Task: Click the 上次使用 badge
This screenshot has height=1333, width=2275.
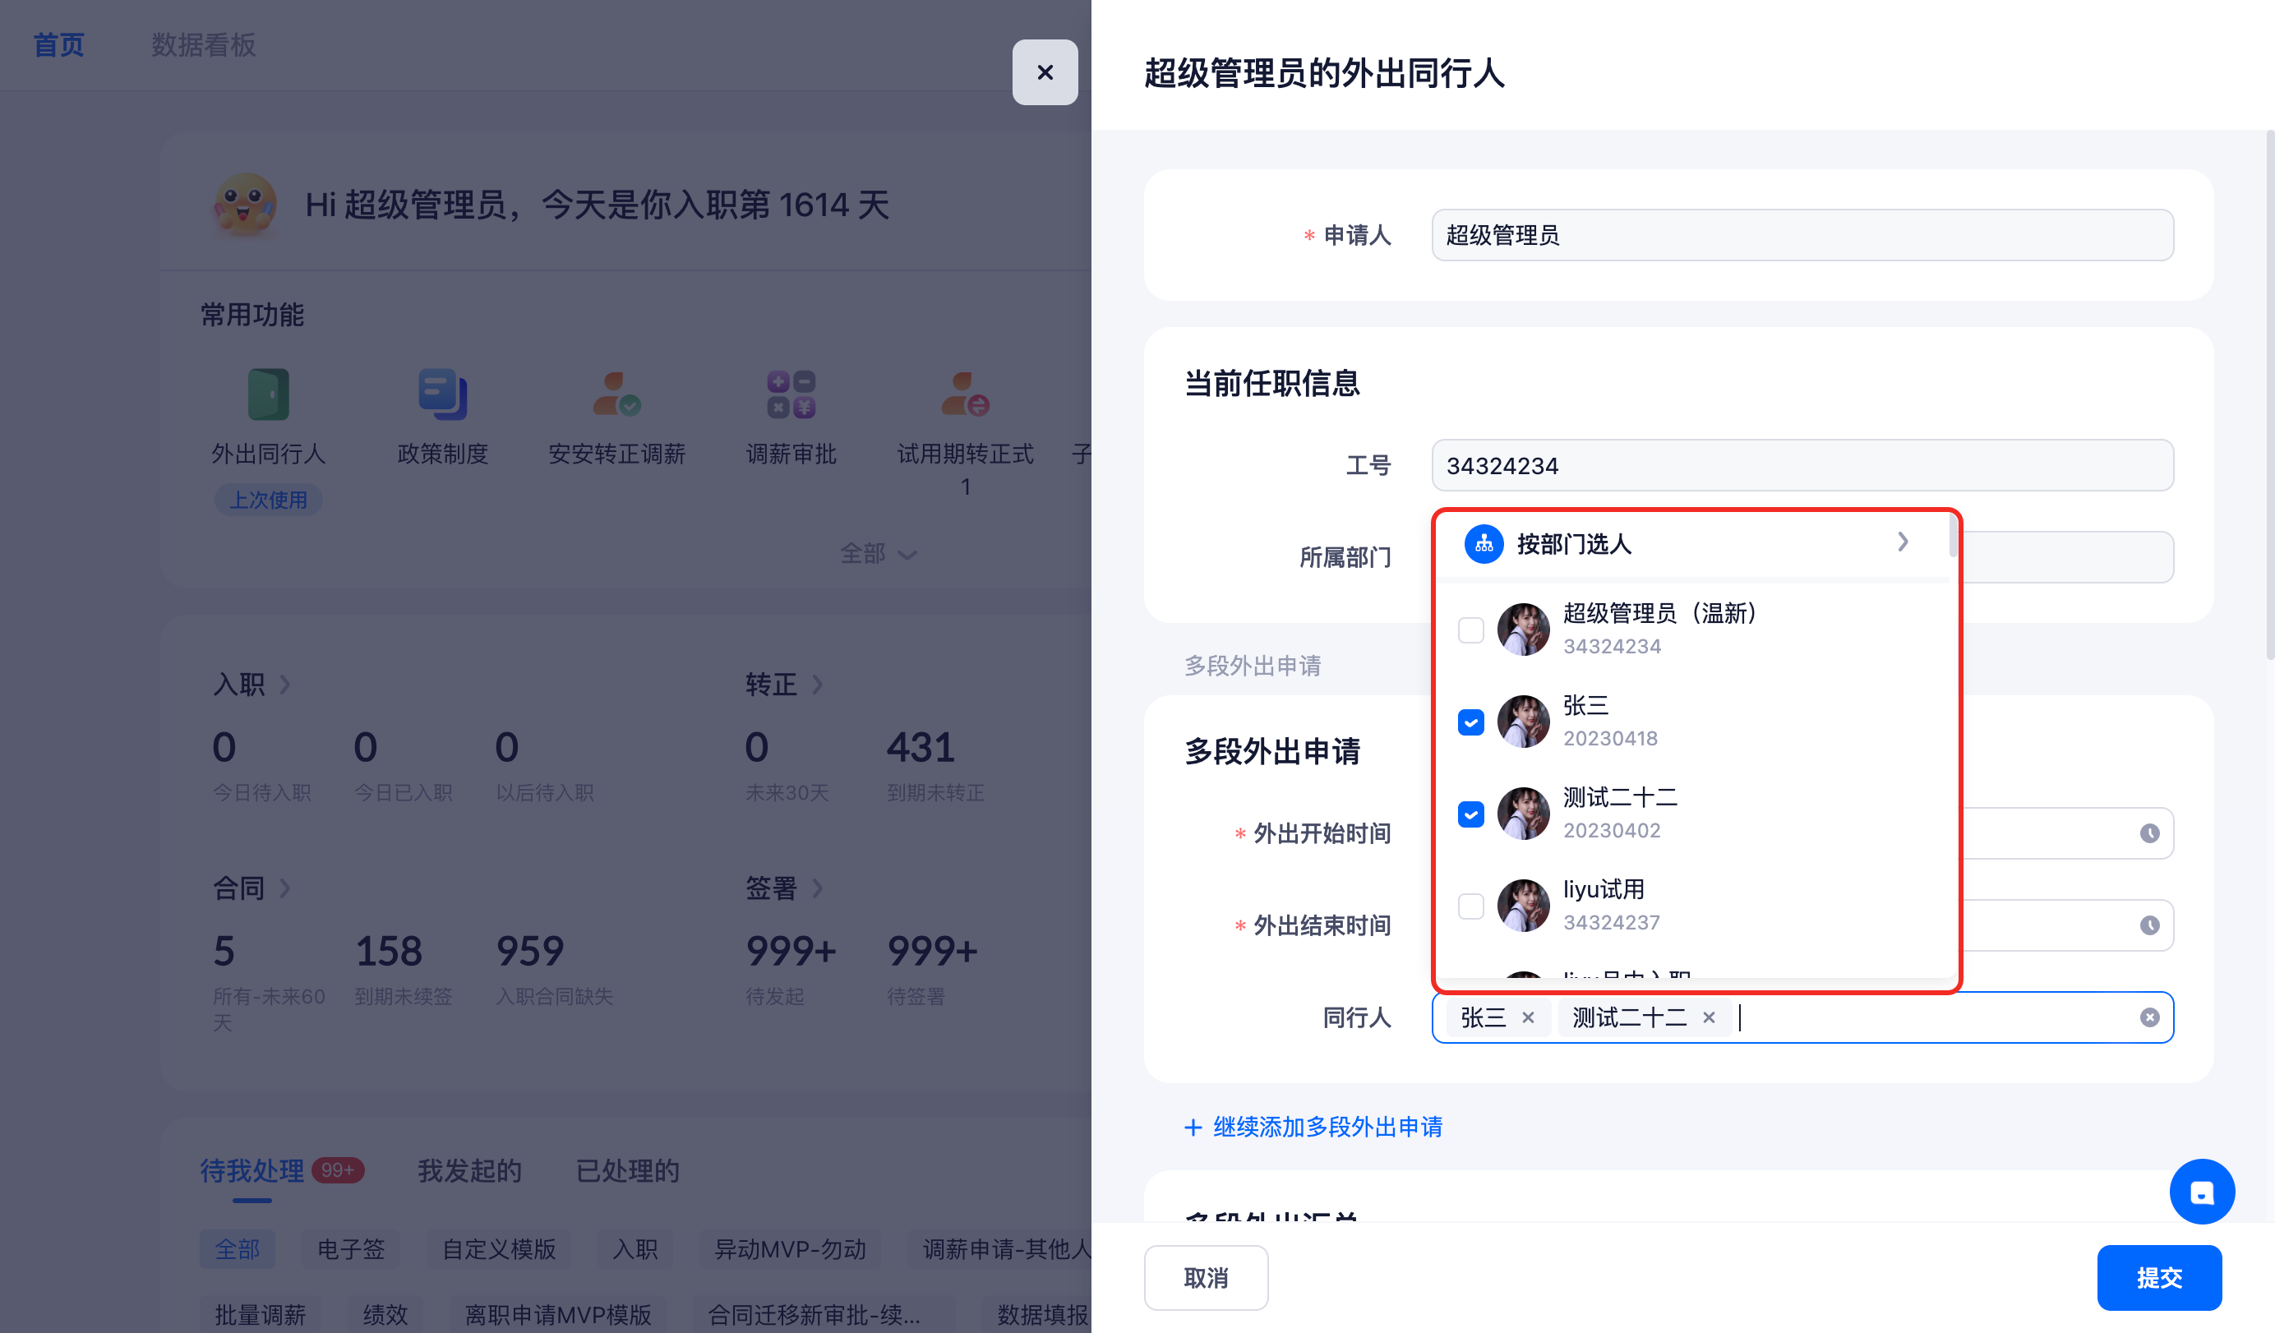Action: (x=268, y=499)
